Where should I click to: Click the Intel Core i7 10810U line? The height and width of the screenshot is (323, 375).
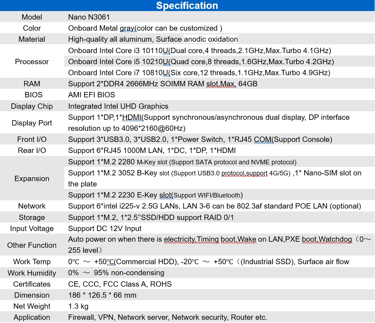(199, 73)
